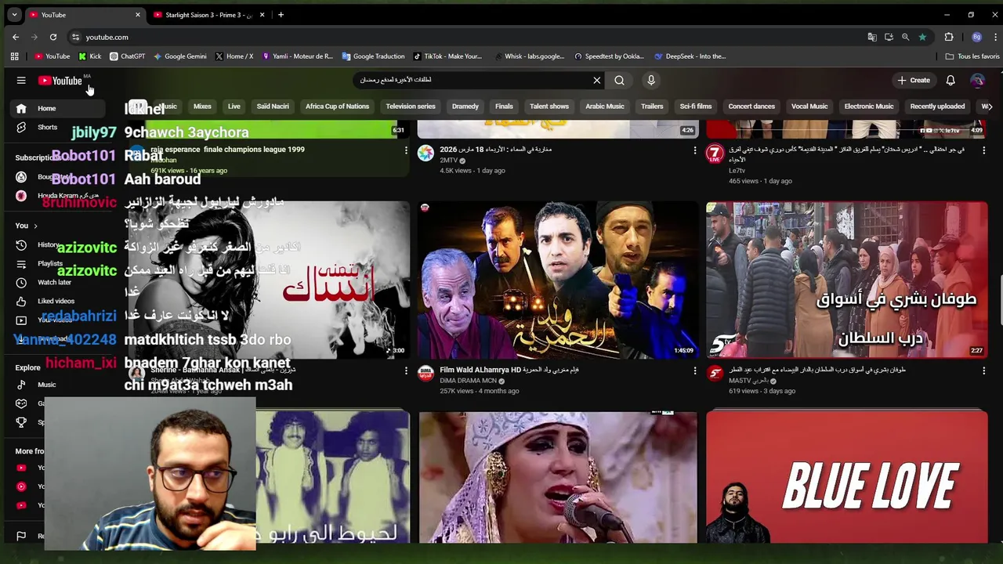Viewport: 1003px width, 564px height.
Task: Open Tous les favoris folder
Action: pyautogui.click(x=972, y=56)
